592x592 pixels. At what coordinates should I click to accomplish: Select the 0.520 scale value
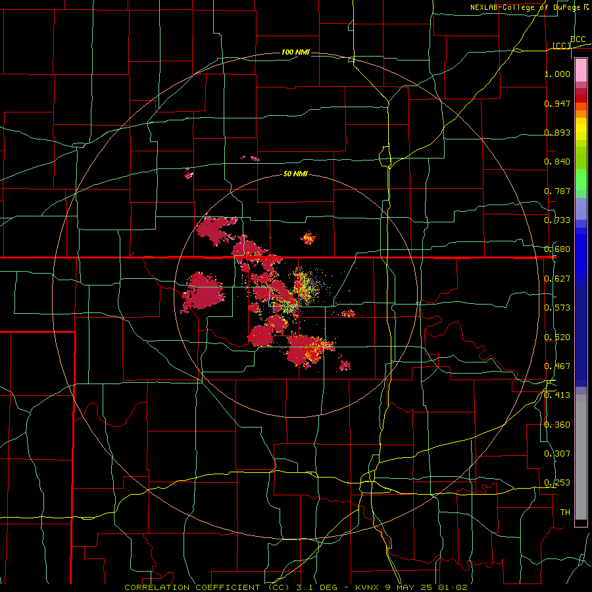pyautogui.click(x=557, y=337)
